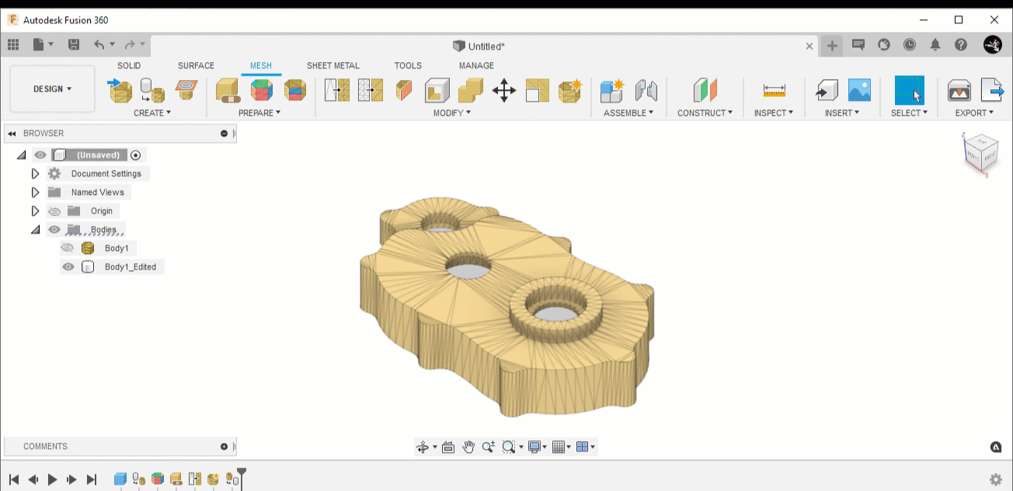Open the CREATE dropdown menu
The height and width of the screenshot is (491, 1013).
tap(152, 113)
